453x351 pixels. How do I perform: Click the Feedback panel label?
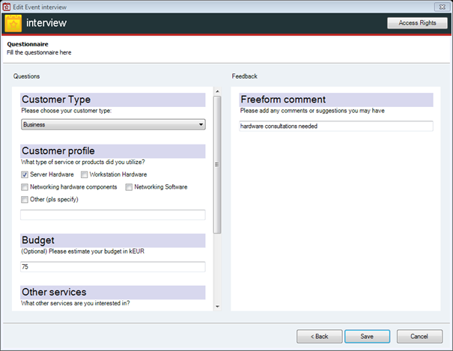[x=244, y=76]
